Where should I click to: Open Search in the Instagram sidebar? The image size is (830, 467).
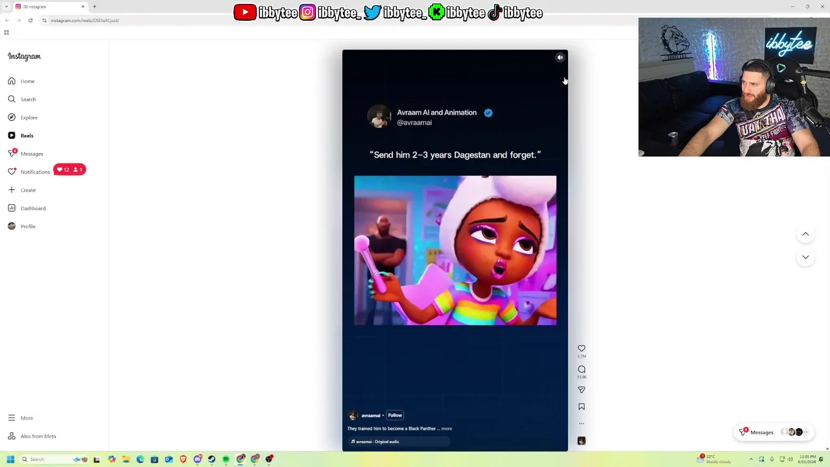(x=22, y=99)
